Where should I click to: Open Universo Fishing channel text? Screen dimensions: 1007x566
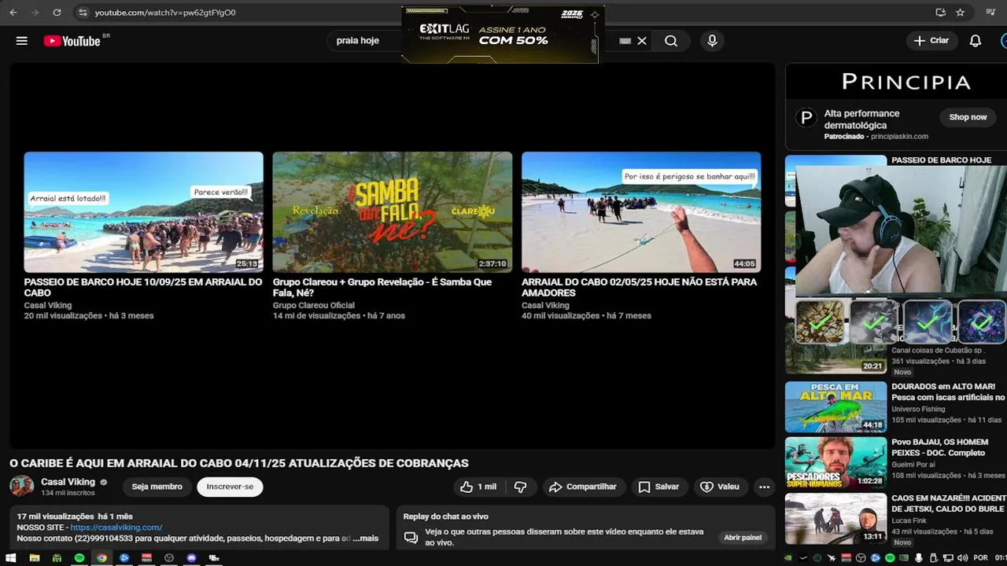(918, 409)
